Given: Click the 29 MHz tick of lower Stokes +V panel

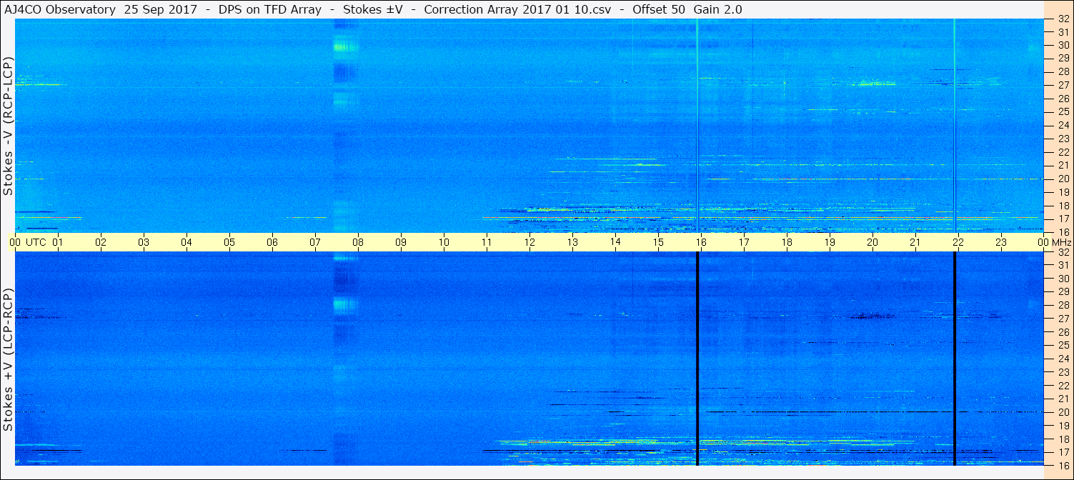Looking at the screenshot, I should coord(1063,292).
